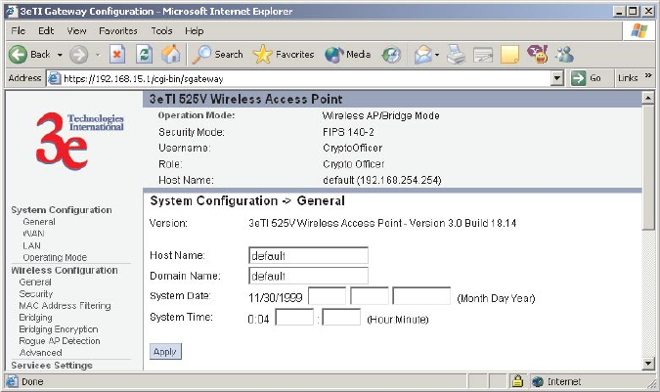Click the page scrollbar up arrow
The height and width of the screenshot is (392, 660).
tap(648, 98)
